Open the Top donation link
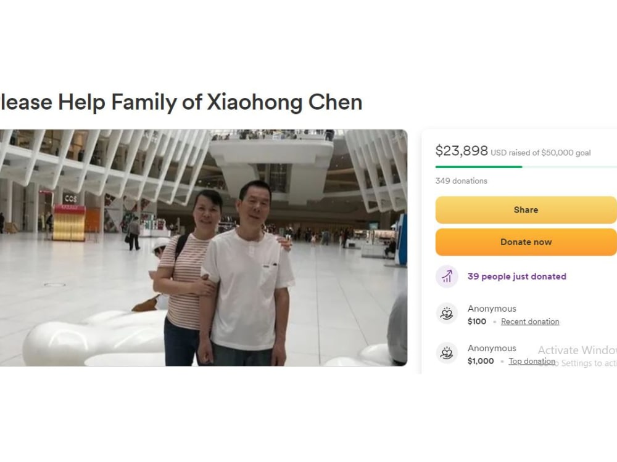 click(x=532, y=361)
